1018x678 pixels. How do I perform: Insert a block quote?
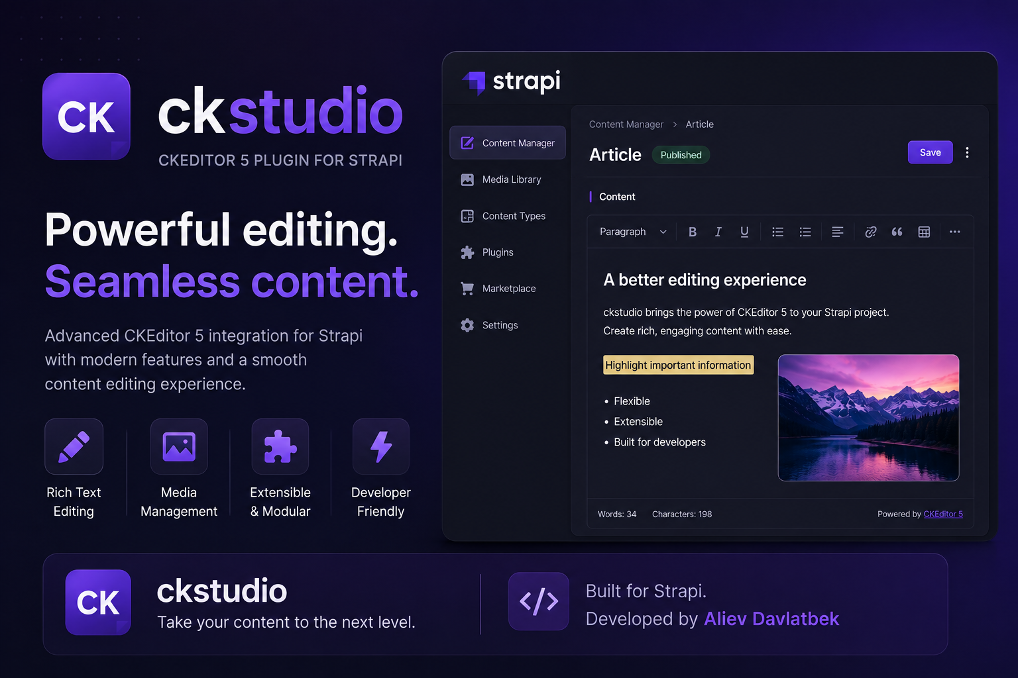(897, 232)
